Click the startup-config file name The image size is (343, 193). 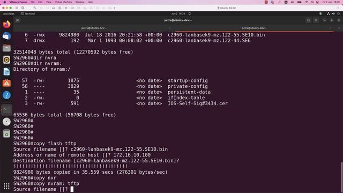[x=188, y=80]
